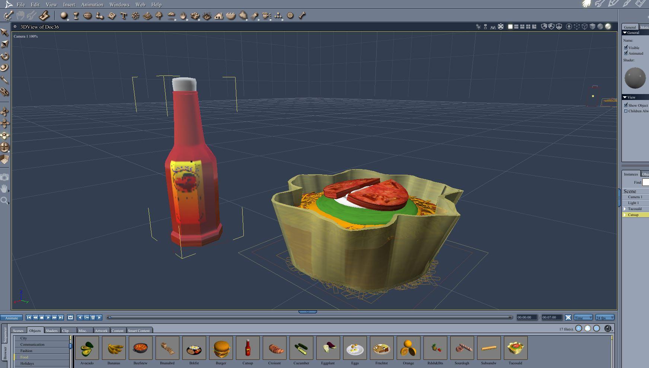The width and height of the screenshot is (649, 368).
Task: Switch to single-pane 3D view layout
Action: tap(510, 27)
